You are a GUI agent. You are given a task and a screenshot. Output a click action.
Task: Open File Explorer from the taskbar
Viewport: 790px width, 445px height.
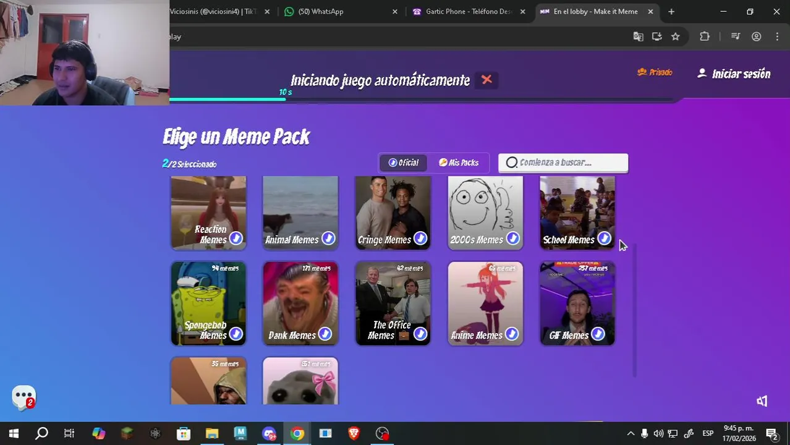click(212, 433)
